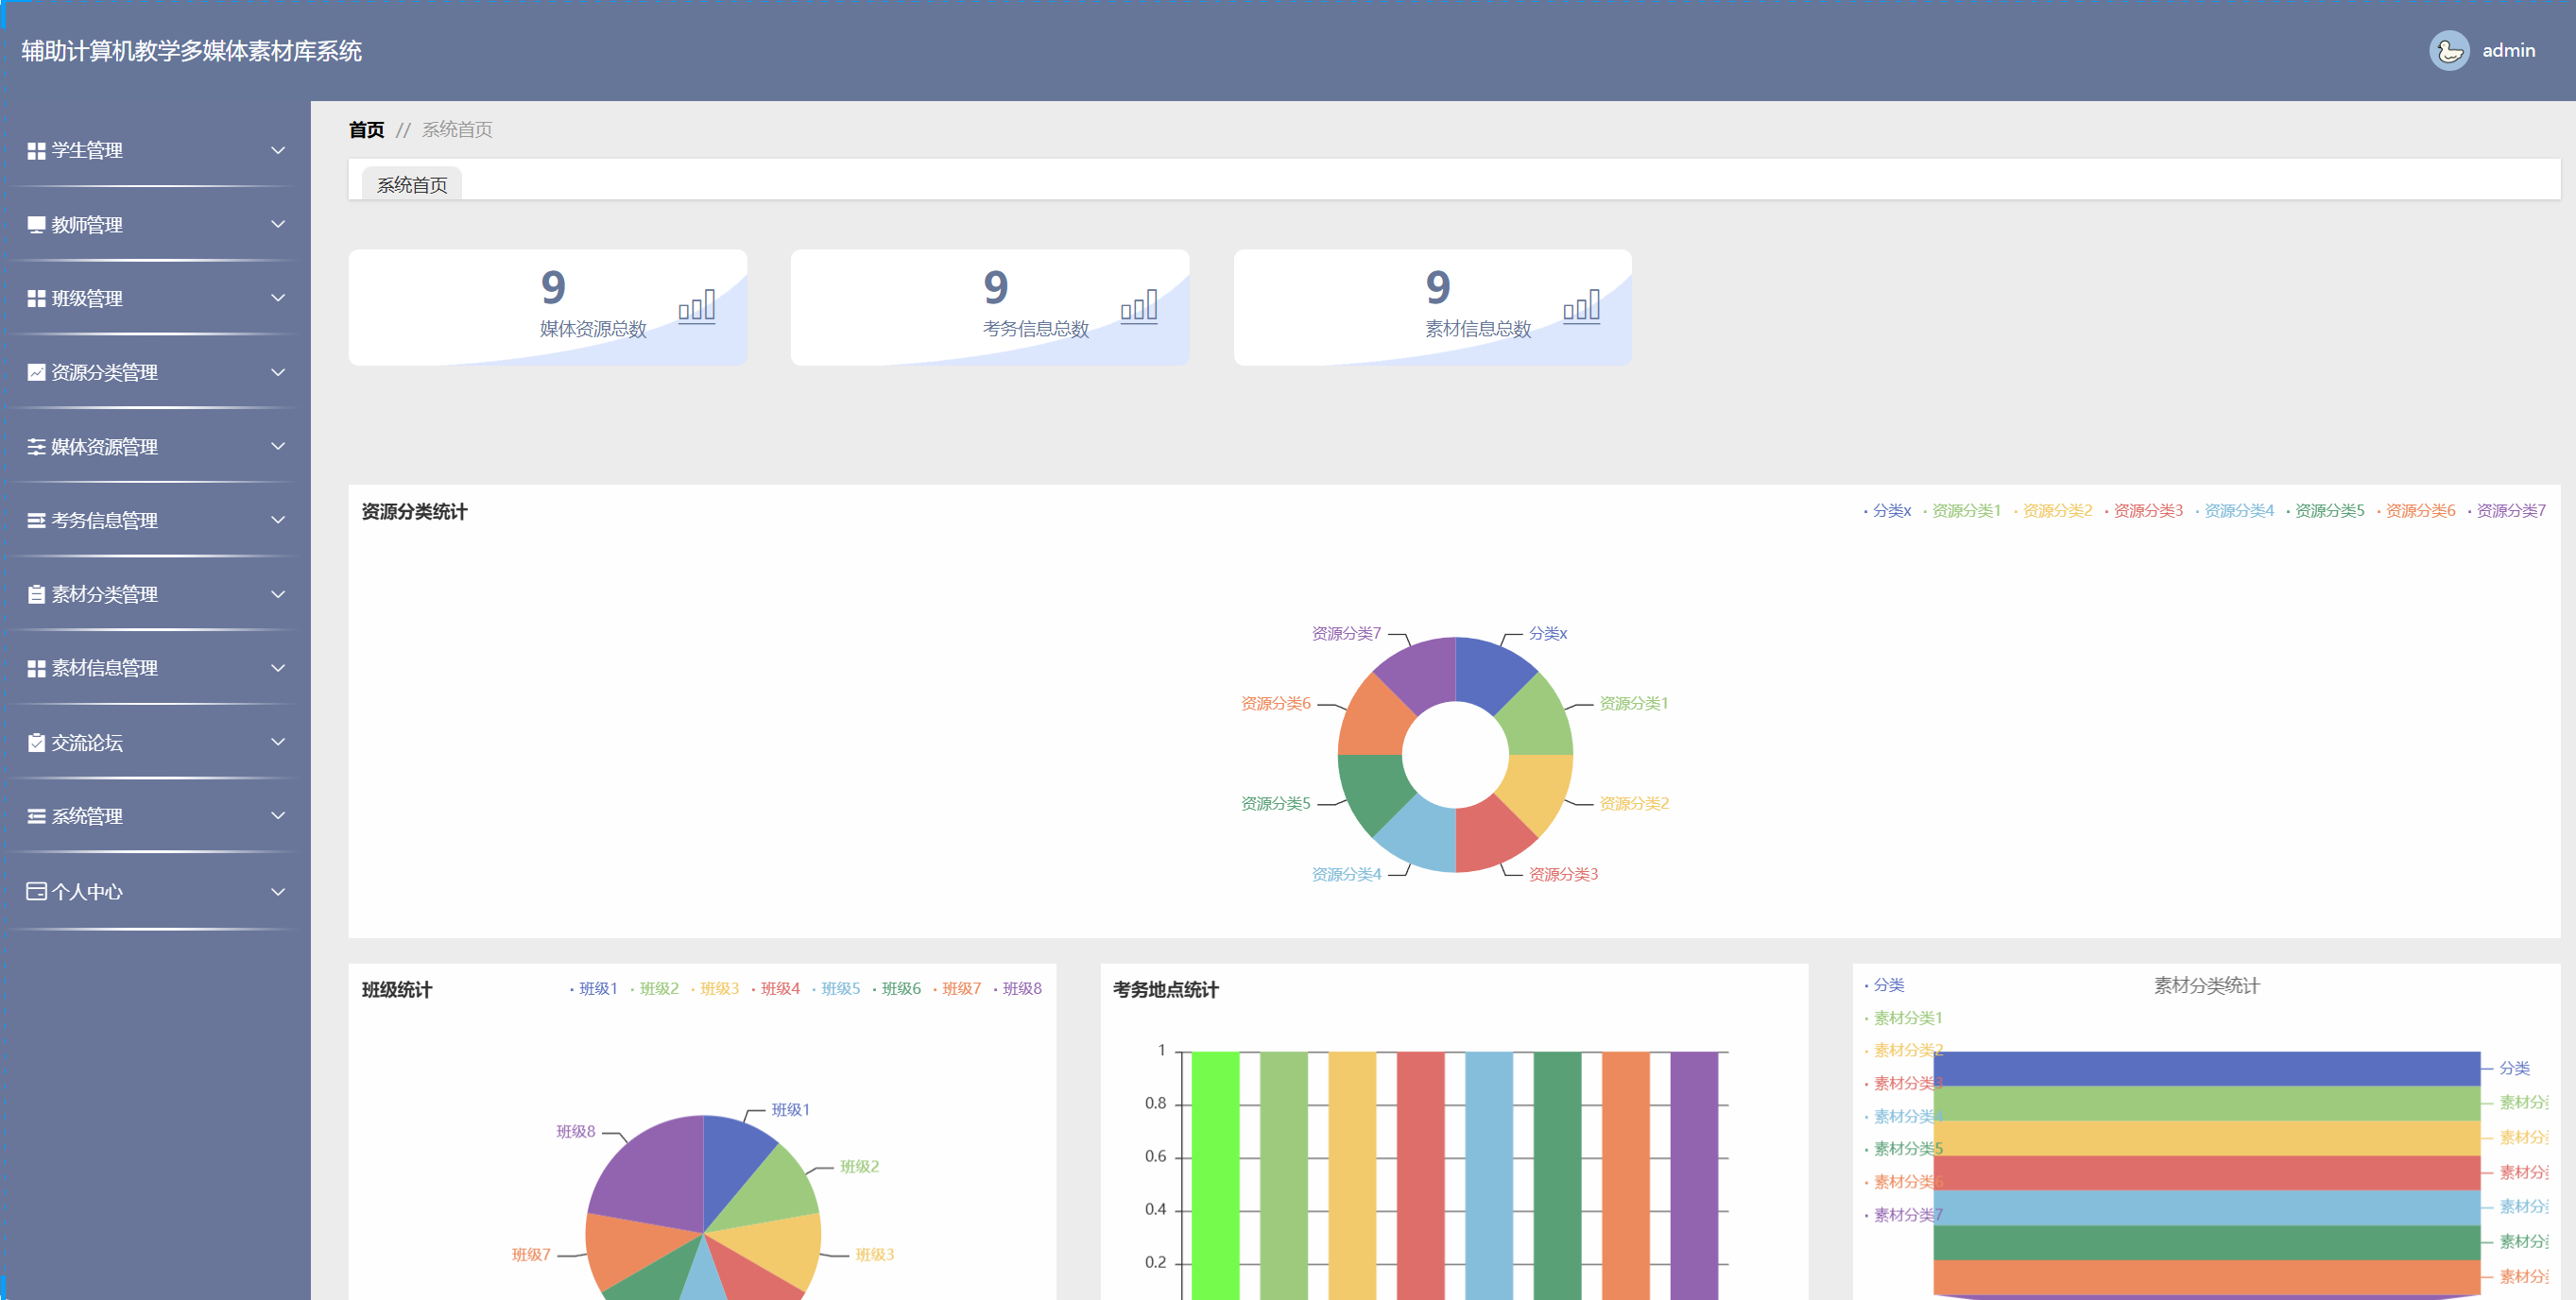Viewport: 2576px width, 1300px height.
Task: Click the 学生管理 grid icon in sidebar
Action: tap(36, 151)
